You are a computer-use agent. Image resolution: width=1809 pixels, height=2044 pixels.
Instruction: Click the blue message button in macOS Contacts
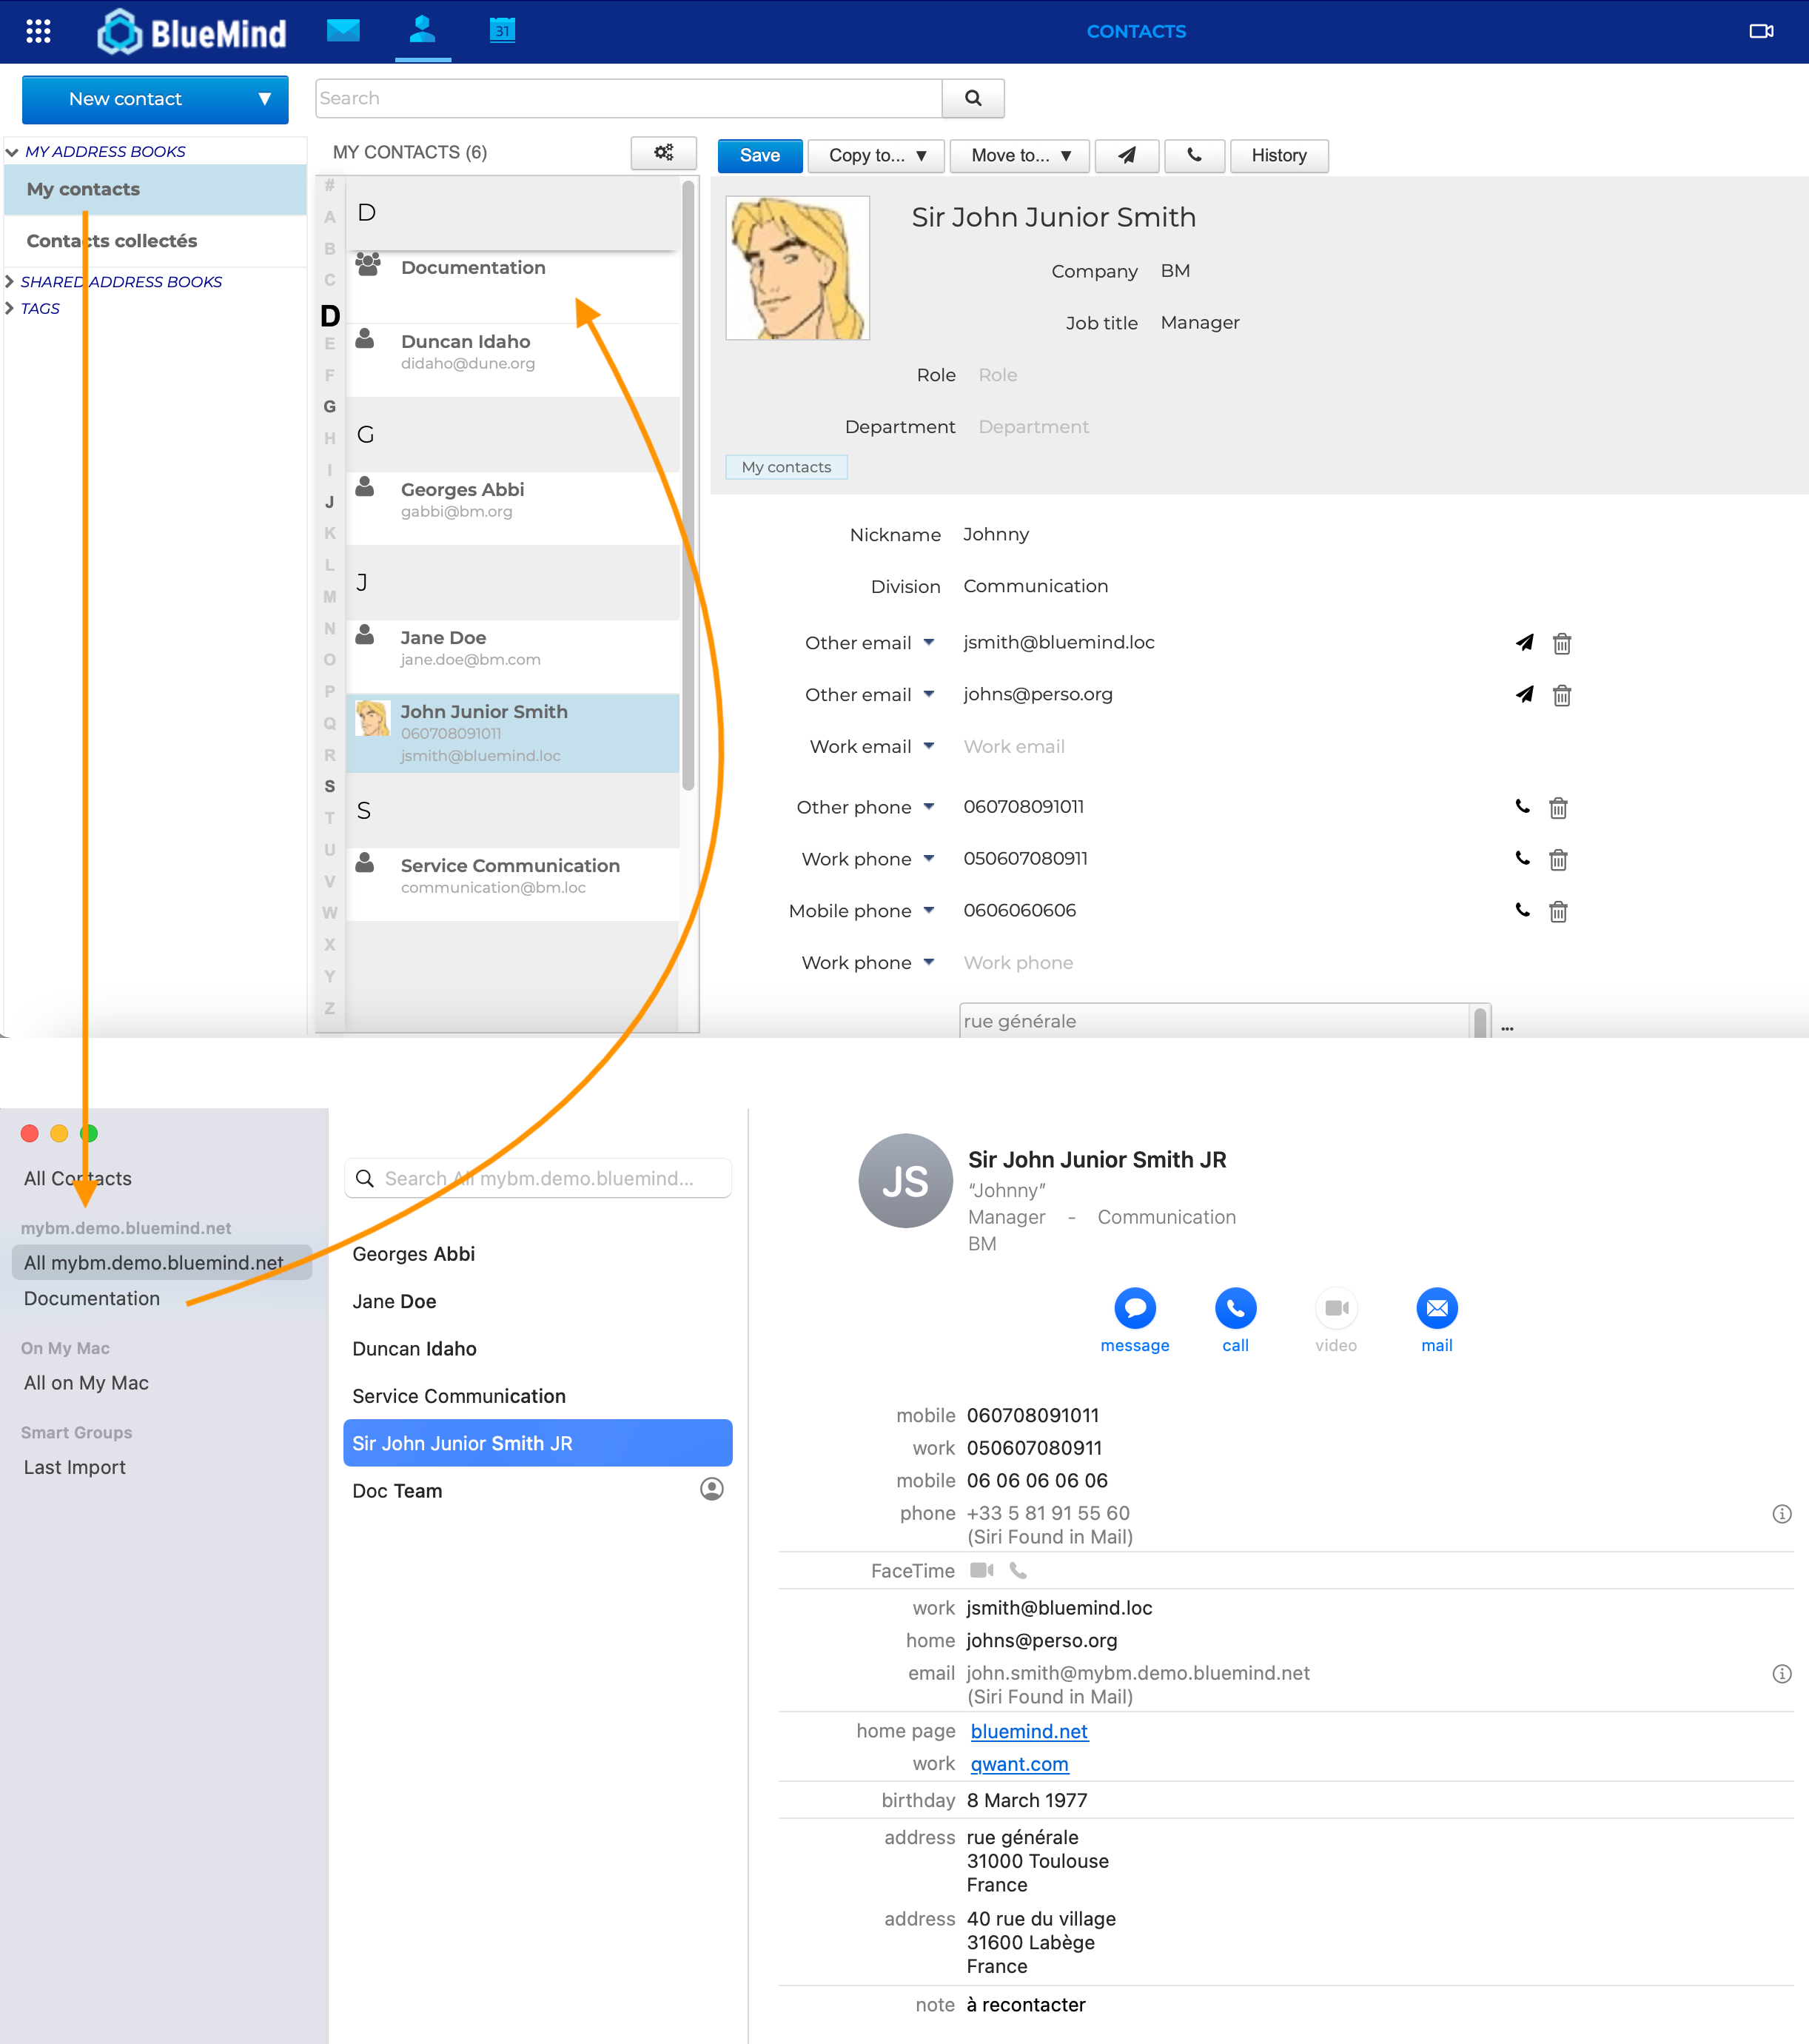pyautogui.click(x=1134, y=1308)
